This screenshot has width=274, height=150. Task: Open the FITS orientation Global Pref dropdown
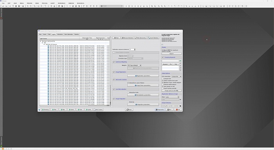click(177, 76)
